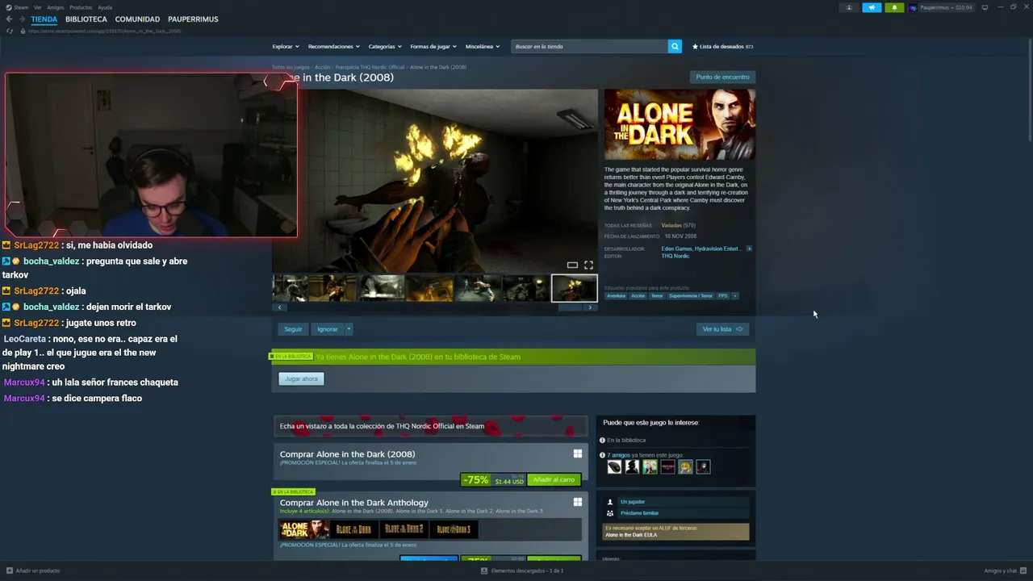Click the downloads icon in the bottom bar
Image resolution: width=1033 pixels, height=581 pixels.
(484, 571)
